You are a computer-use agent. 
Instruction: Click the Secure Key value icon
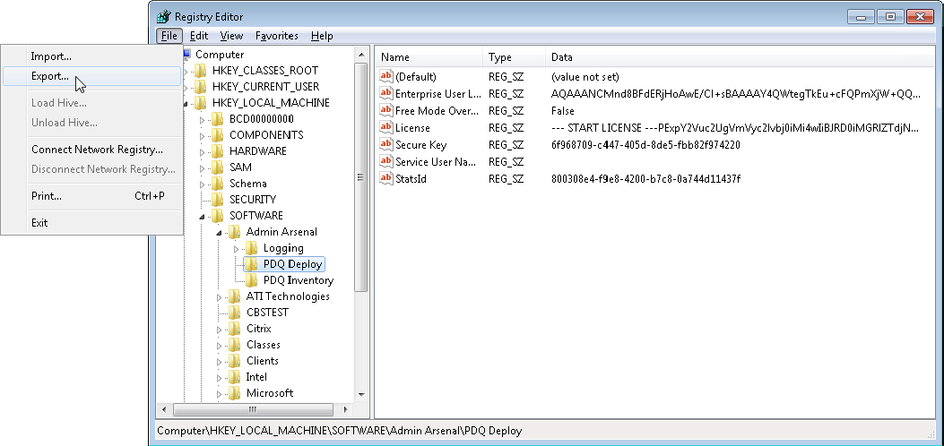point(386,145)
